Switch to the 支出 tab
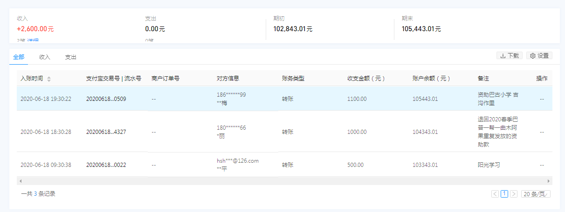Viewport: 565px width, 212px height. [x=70, y=57]
